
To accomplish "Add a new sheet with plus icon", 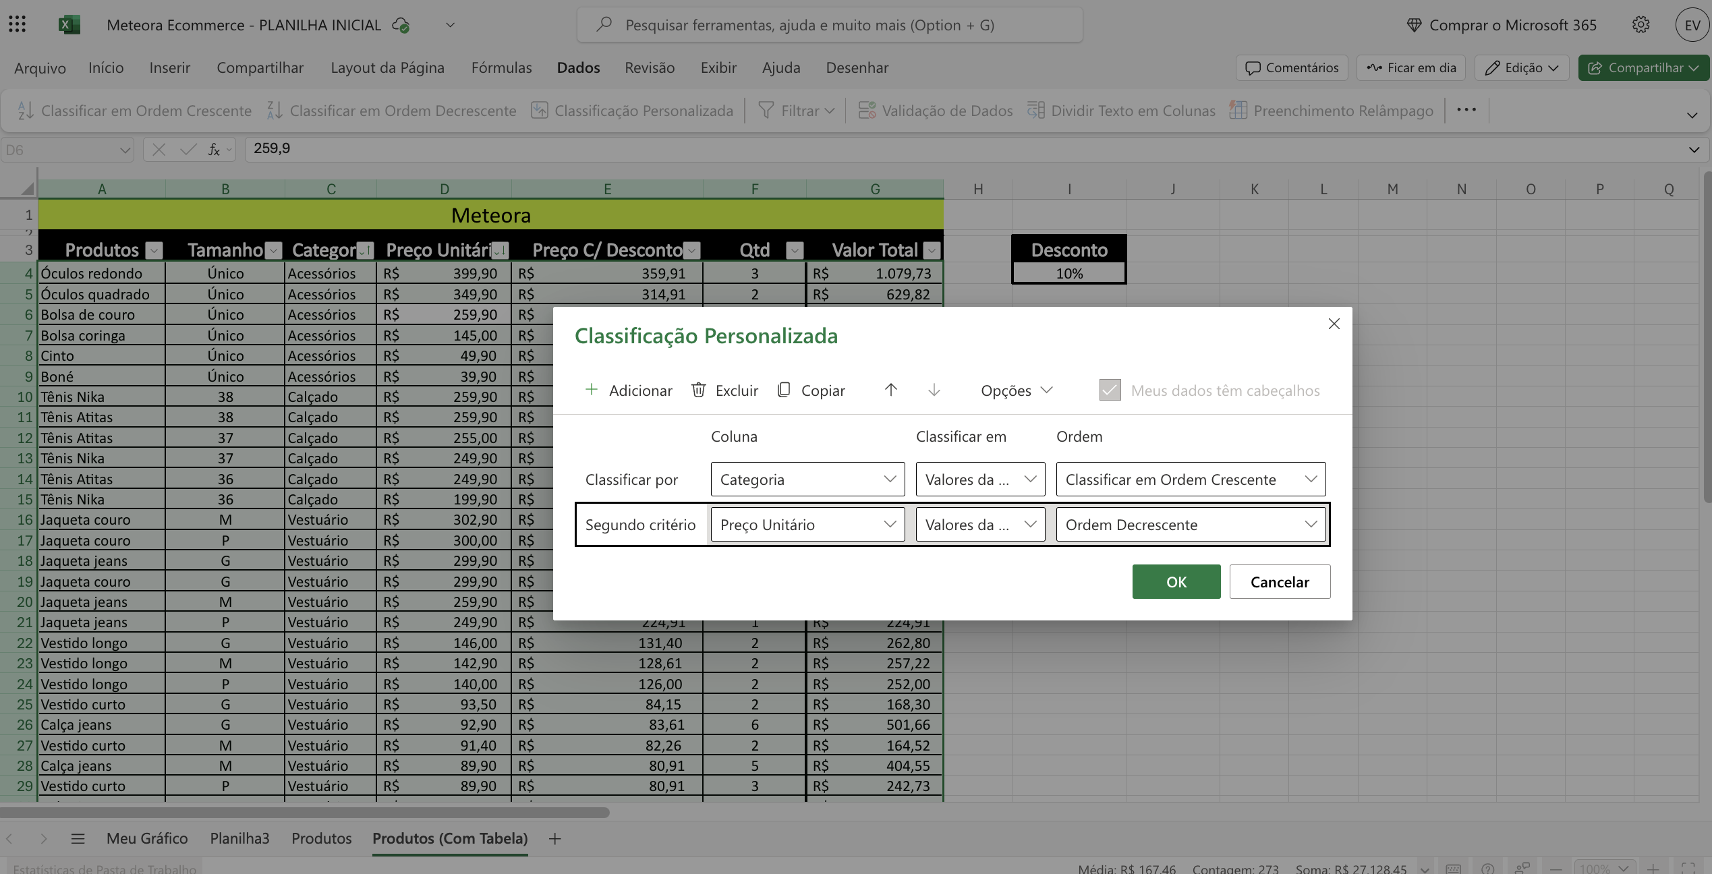I will point(554,838).
